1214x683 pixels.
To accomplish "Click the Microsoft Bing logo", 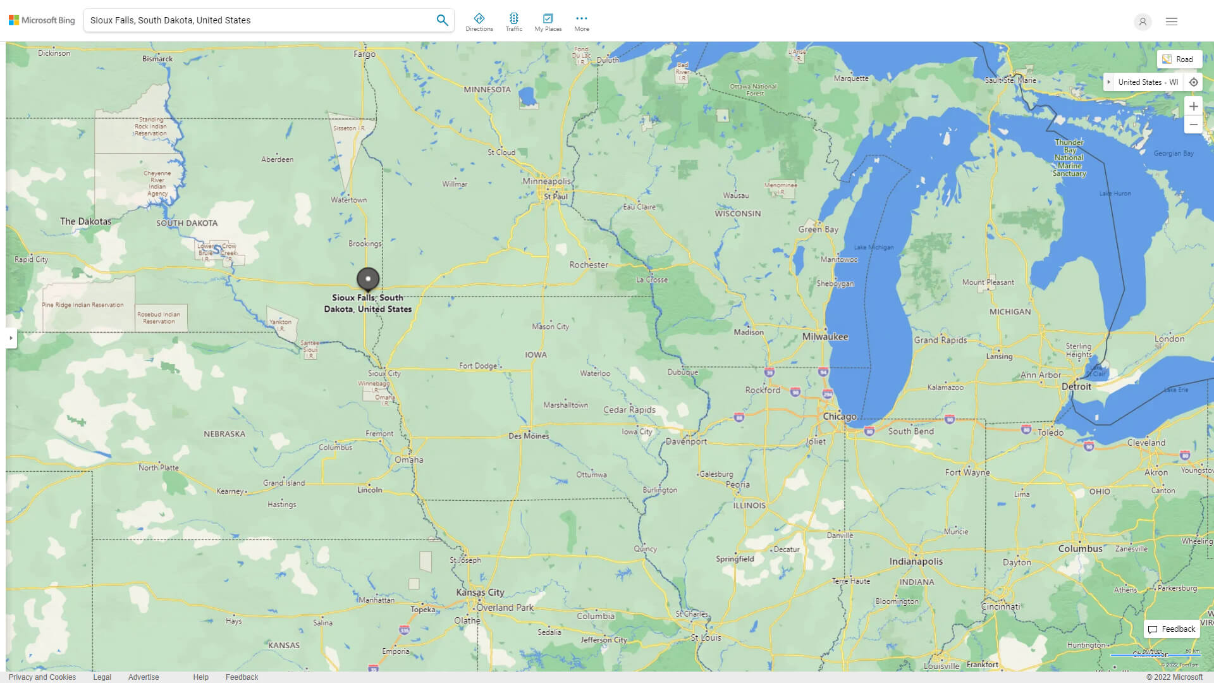I will point(42,20).
